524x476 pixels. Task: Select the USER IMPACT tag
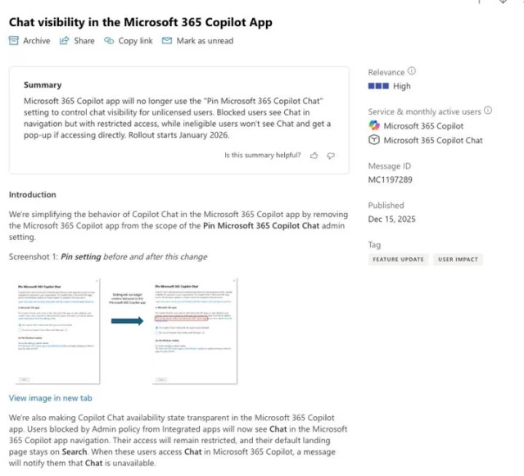click(x=458, y=260)
